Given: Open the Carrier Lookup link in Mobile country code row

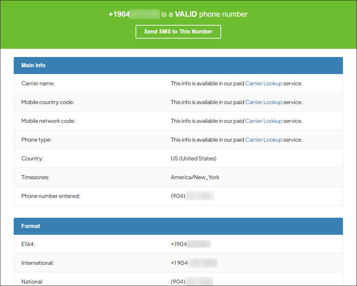Looking at the screenshot, I should click(x=264, y=102).
